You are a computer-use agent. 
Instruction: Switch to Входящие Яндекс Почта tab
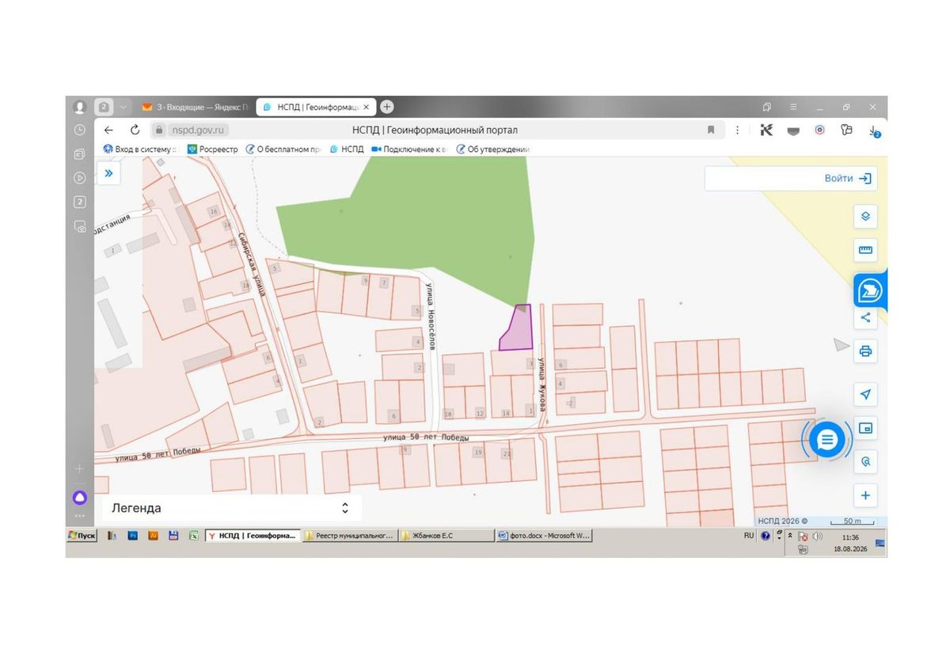(x=196, y=107)
